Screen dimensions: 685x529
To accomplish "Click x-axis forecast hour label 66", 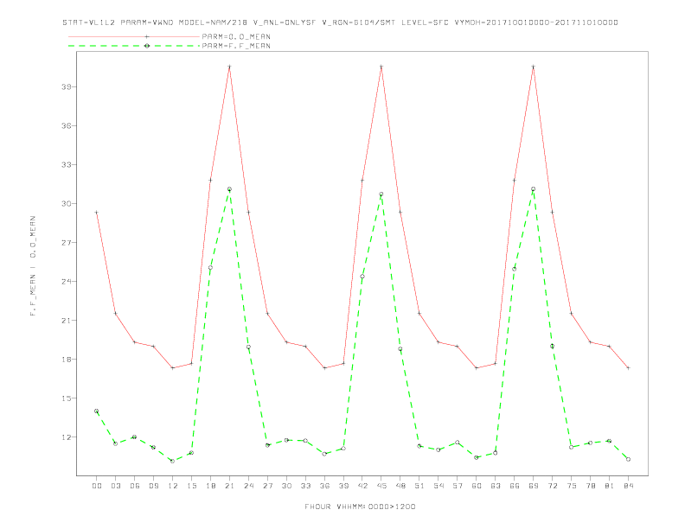I will (x=515, y=486).
